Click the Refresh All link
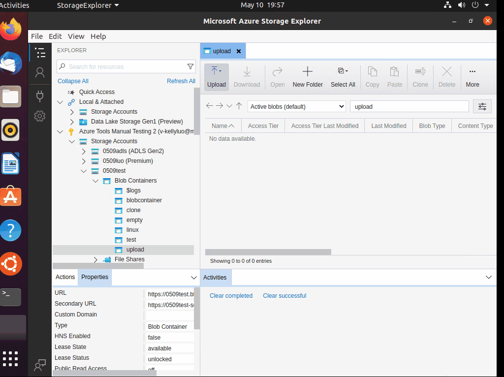This screenshot has width=504, height=377. (x=181, y=81)
